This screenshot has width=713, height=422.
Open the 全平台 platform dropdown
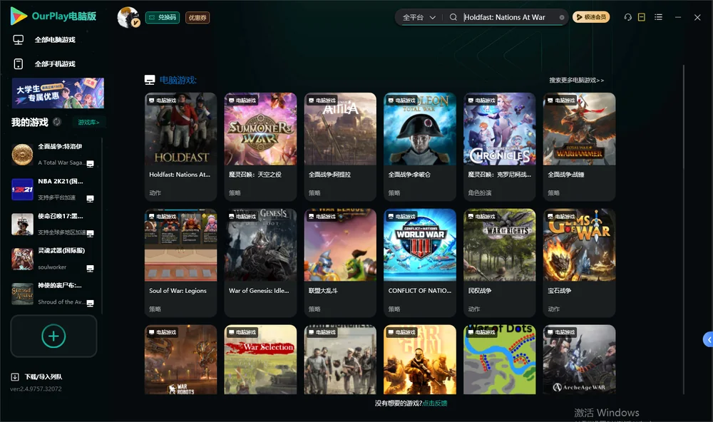(419, 17)
